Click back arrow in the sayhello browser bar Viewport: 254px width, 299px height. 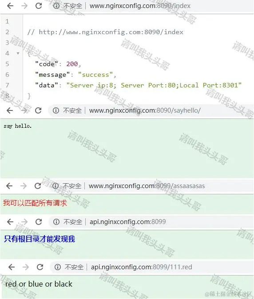(x=10, y=110)
